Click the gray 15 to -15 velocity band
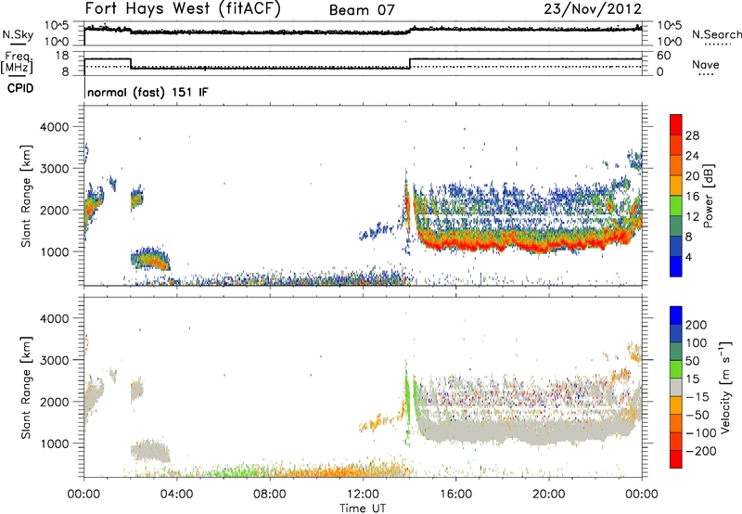Viewport: 742px width, 514px height. click(x=676, y=388)
